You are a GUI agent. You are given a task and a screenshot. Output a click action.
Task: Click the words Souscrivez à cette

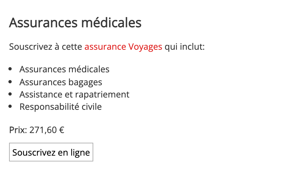(x=45, y=47)
